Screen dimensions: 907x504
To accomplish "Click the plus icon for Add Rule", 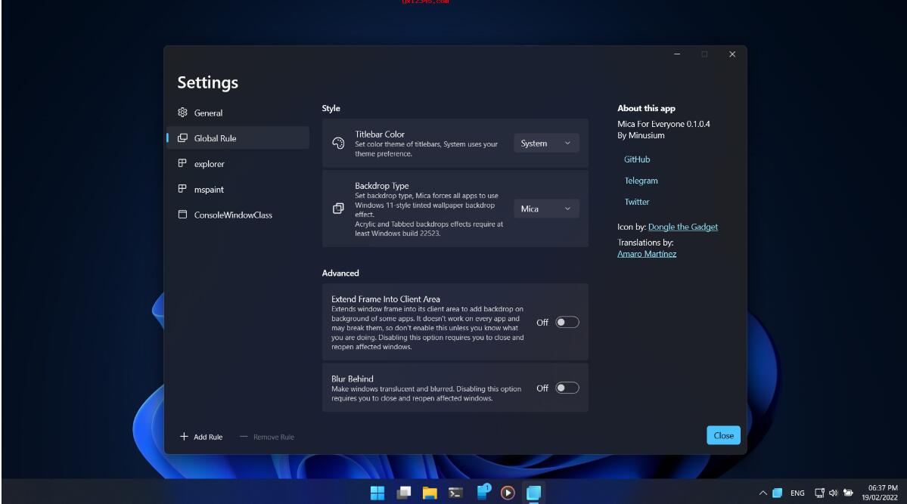I will [184, 437].
